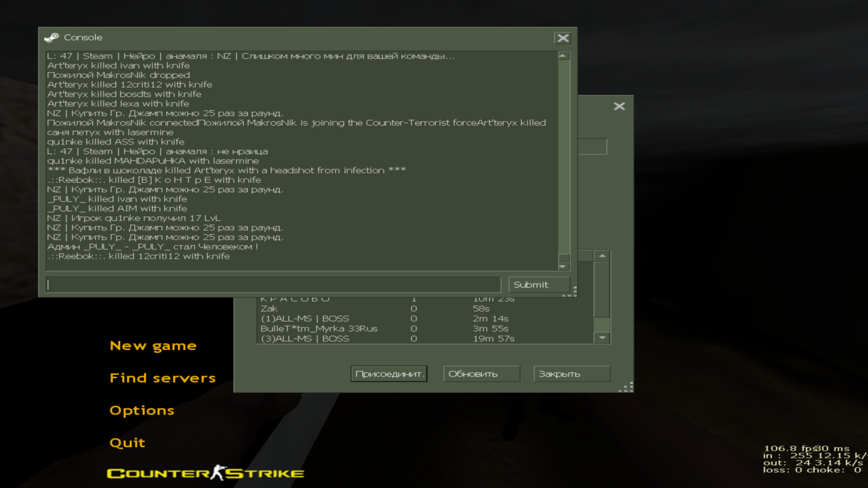The width and height of the screenshot is (868, 488).
Task: Open the New game menu
Action: [x=153, y=346]
